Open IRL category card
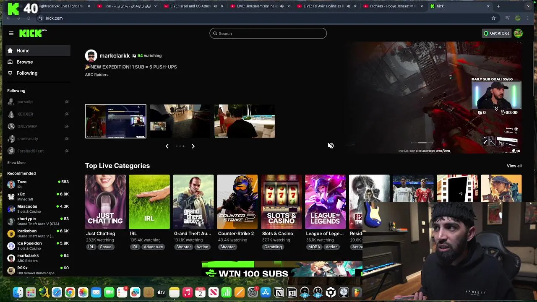Viewport: 537px width, 302px height. pos(149,202)
